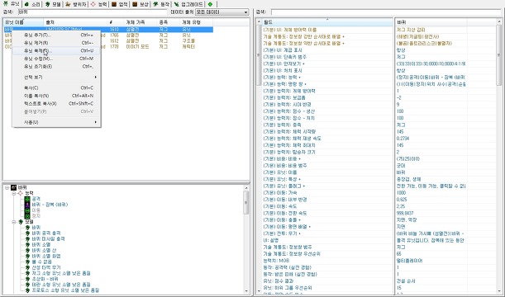Click the value 2.25 speed cell
The width and height of the screenshot is (505, 297).
pos(431,206)
